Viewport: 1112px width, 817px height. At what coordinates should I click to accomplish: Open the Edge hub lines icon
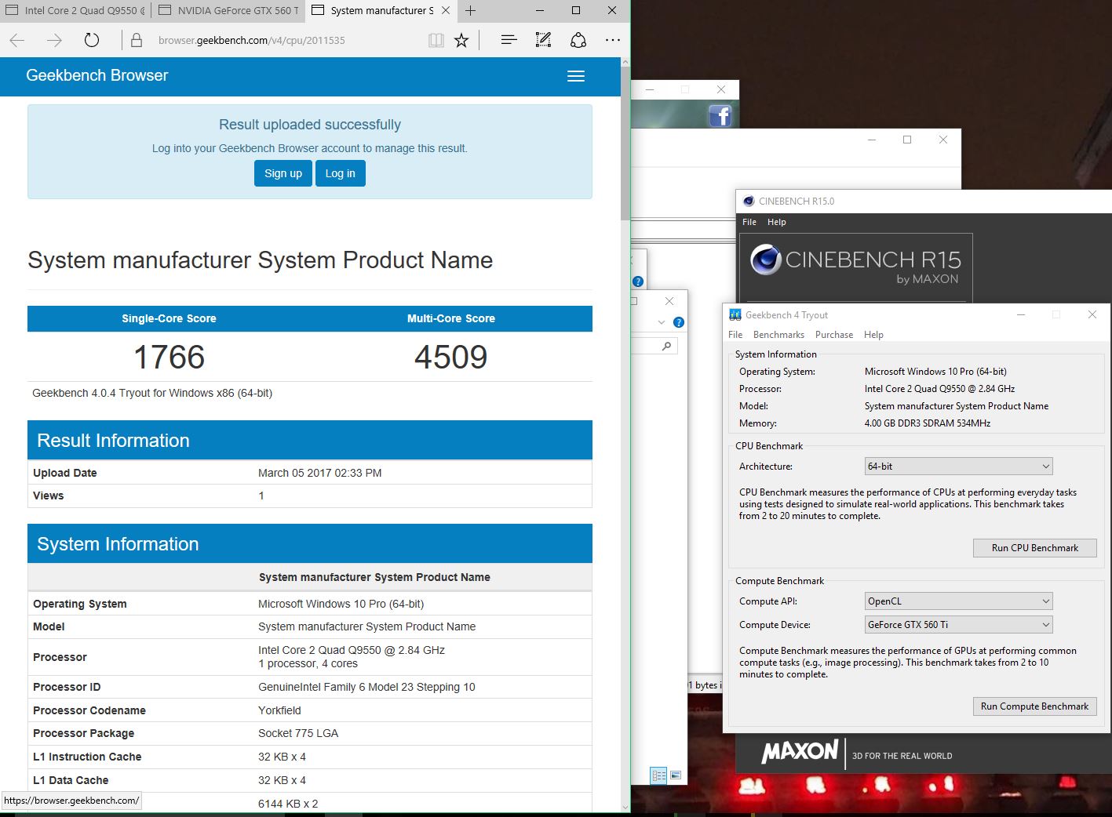pos(509,40)
